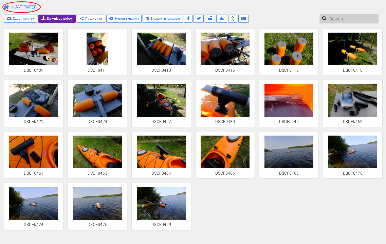The image size is (386, 244).
Task: Open thumbnail DSCF0415
Action: point(225,49)
